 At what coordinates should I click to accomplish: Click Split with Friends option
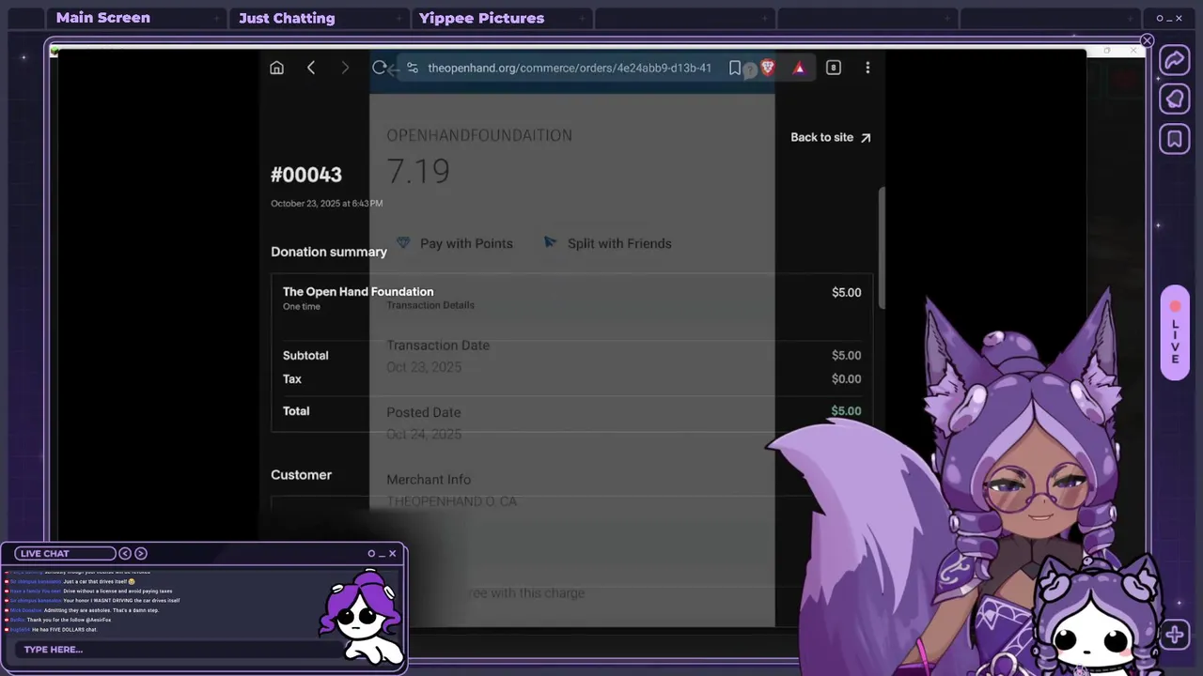tap(608, 243)
